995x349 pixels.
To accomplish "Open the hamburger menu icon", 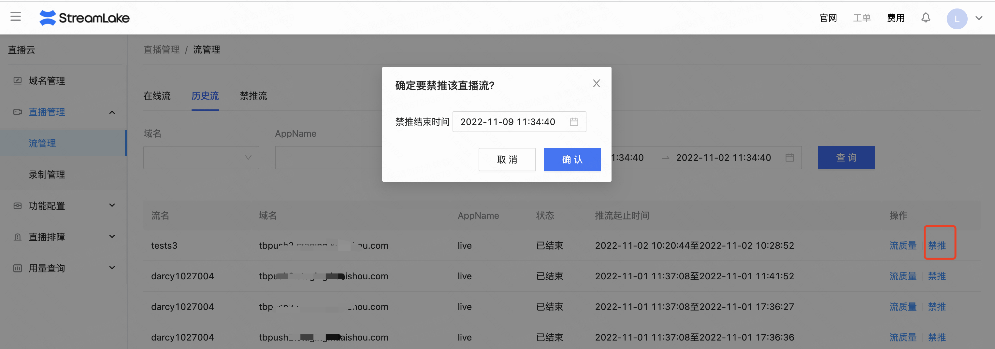I will (15, 17).
